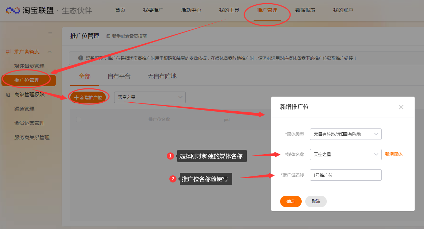Open 活动中心 in top navigation

click(x=191, y=10)
